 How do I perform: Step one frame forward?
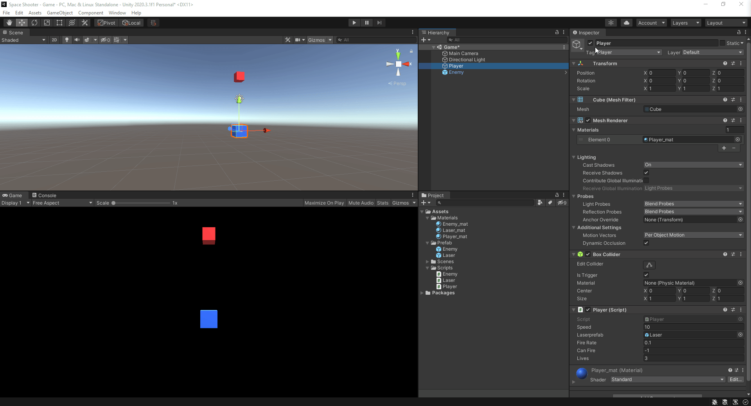click(x=379, y=23)
